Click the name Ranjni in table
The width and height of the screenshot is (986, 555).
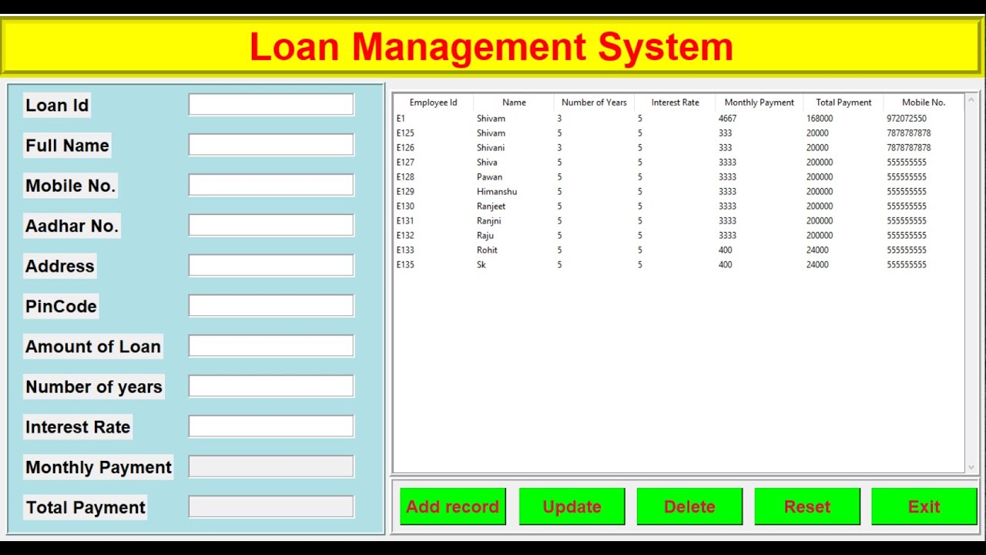(489, 221)
